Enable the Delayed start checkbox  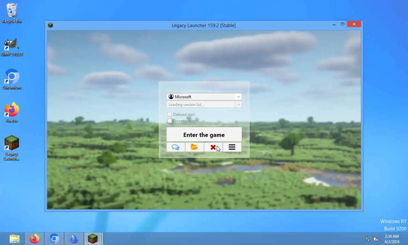tap(170, 114)
